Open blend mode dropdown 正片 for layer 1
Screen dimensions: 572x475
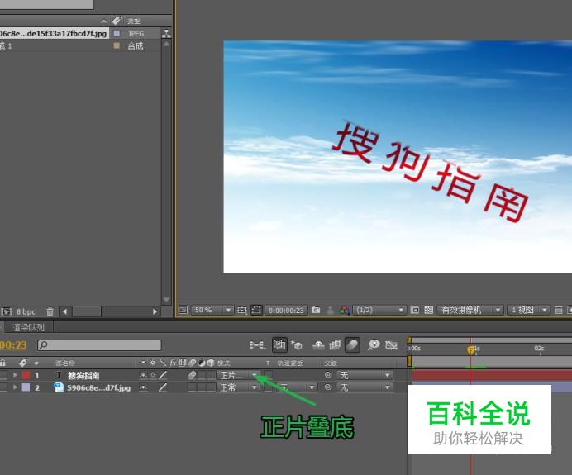pos(238,375)
